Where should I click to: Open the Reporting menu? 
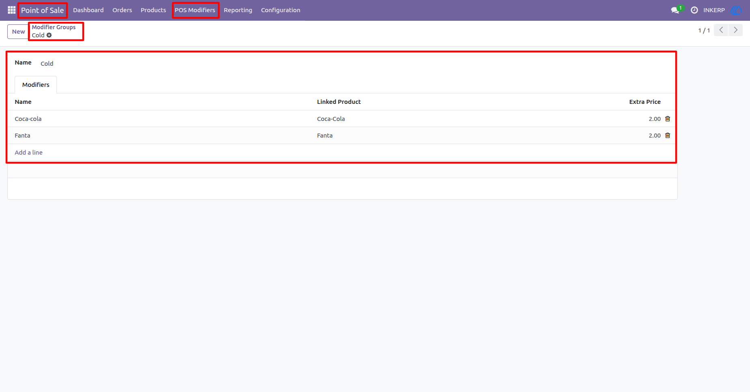[238, 10]
